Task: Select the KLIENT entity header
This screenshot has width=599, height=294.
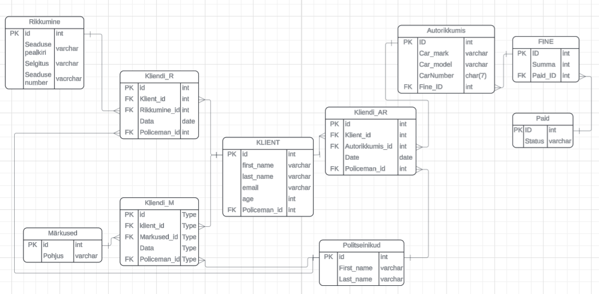Action: [268, 143]
